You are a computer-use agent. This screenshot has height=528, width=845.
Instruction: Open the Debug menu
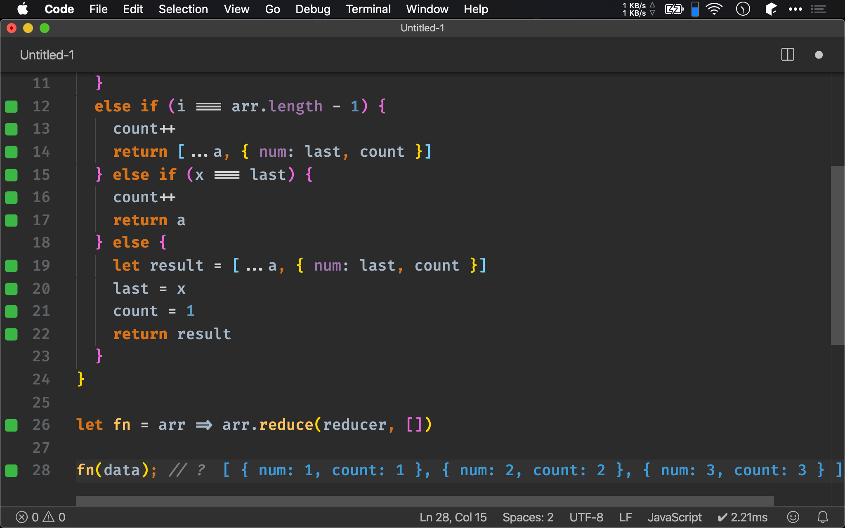click(313, 9)
